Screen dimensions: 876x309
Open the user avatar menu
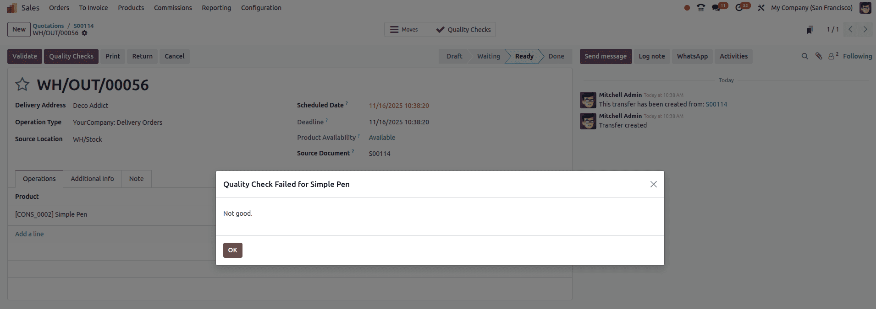click(865, 8)
